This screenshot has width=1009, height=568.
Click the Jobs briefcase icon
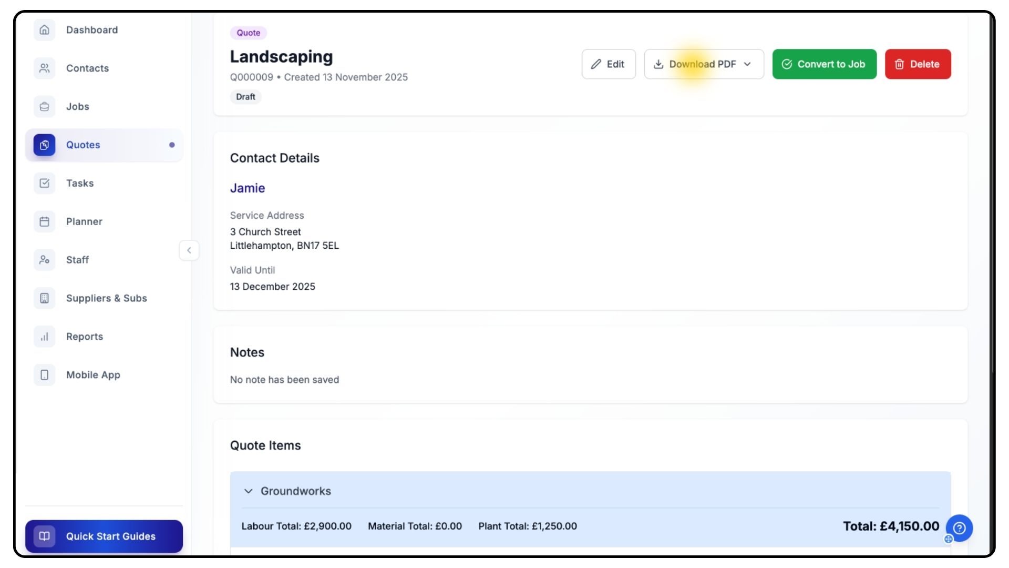tap(45, 107)
